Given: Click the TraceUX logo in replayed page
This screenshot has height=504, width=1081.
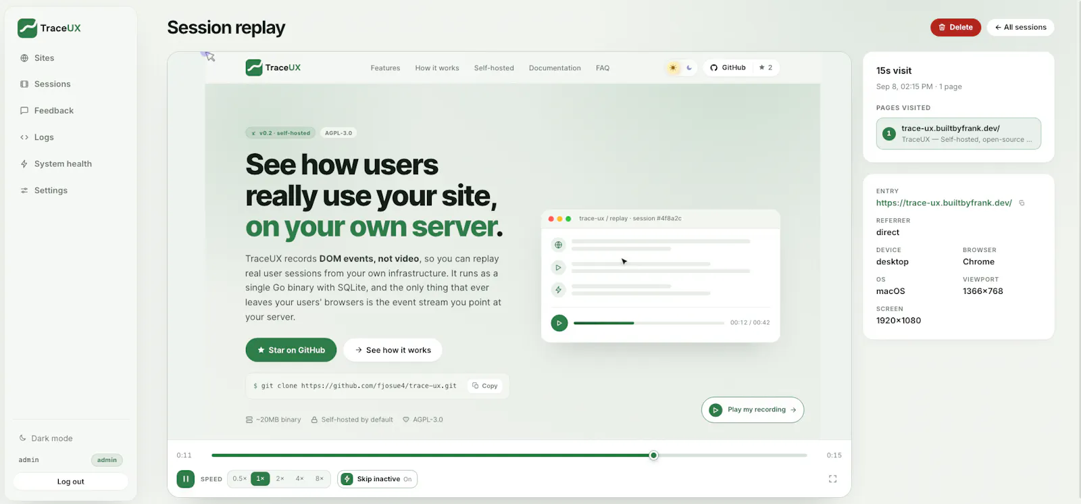Looking at the screenshot, I should (274, 68).
